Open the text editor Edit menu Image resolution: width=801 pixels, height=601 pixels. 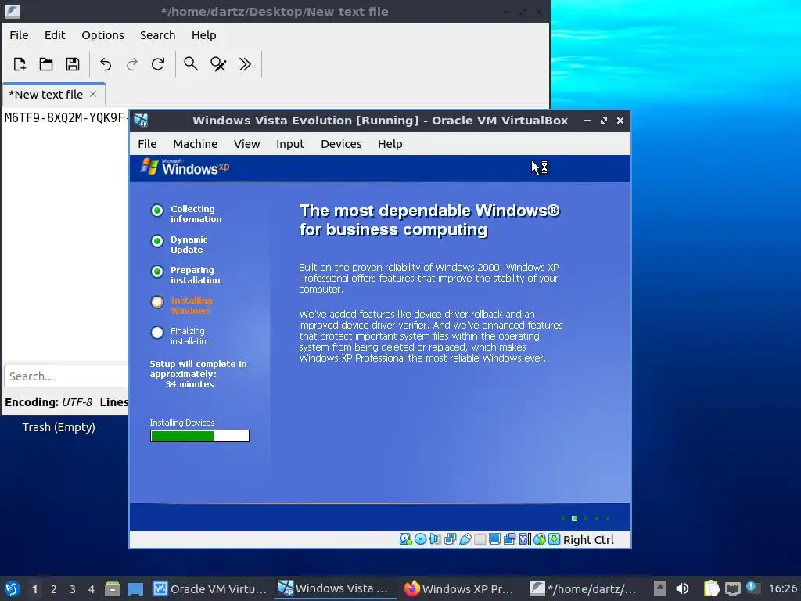(55, 34)
